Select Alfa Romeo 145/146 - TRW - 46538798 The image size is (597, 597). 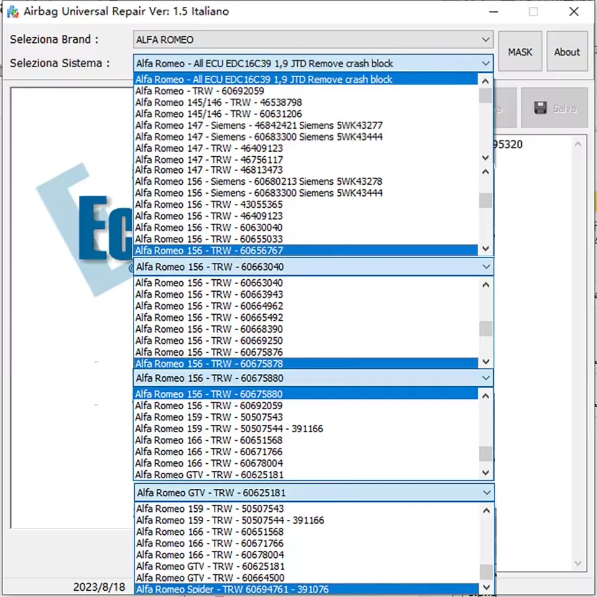tap(306, 103)
